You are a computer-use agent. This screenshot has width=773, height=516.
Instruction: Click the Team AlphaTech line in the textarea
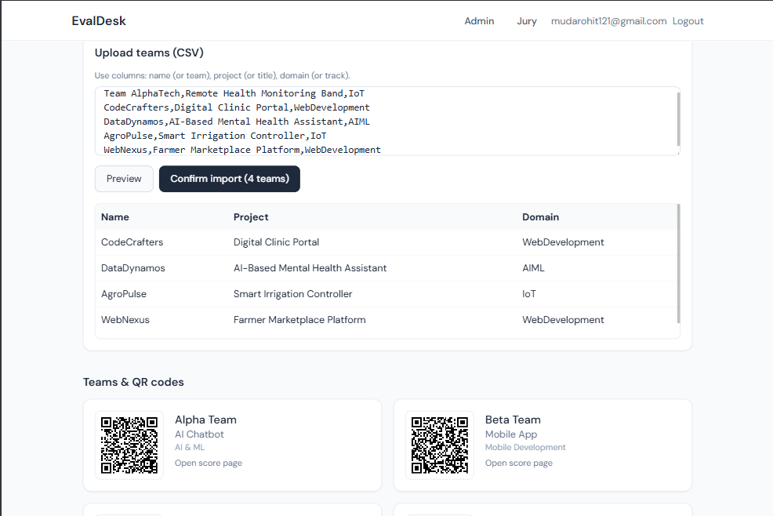point(234,93)
